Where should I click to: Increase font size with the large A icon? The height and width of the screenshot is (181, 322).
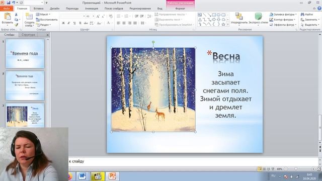98,16
